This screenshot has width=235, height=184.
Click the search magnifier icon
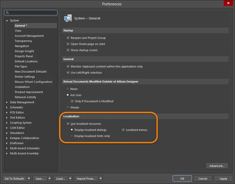click(x=7, y=13)
